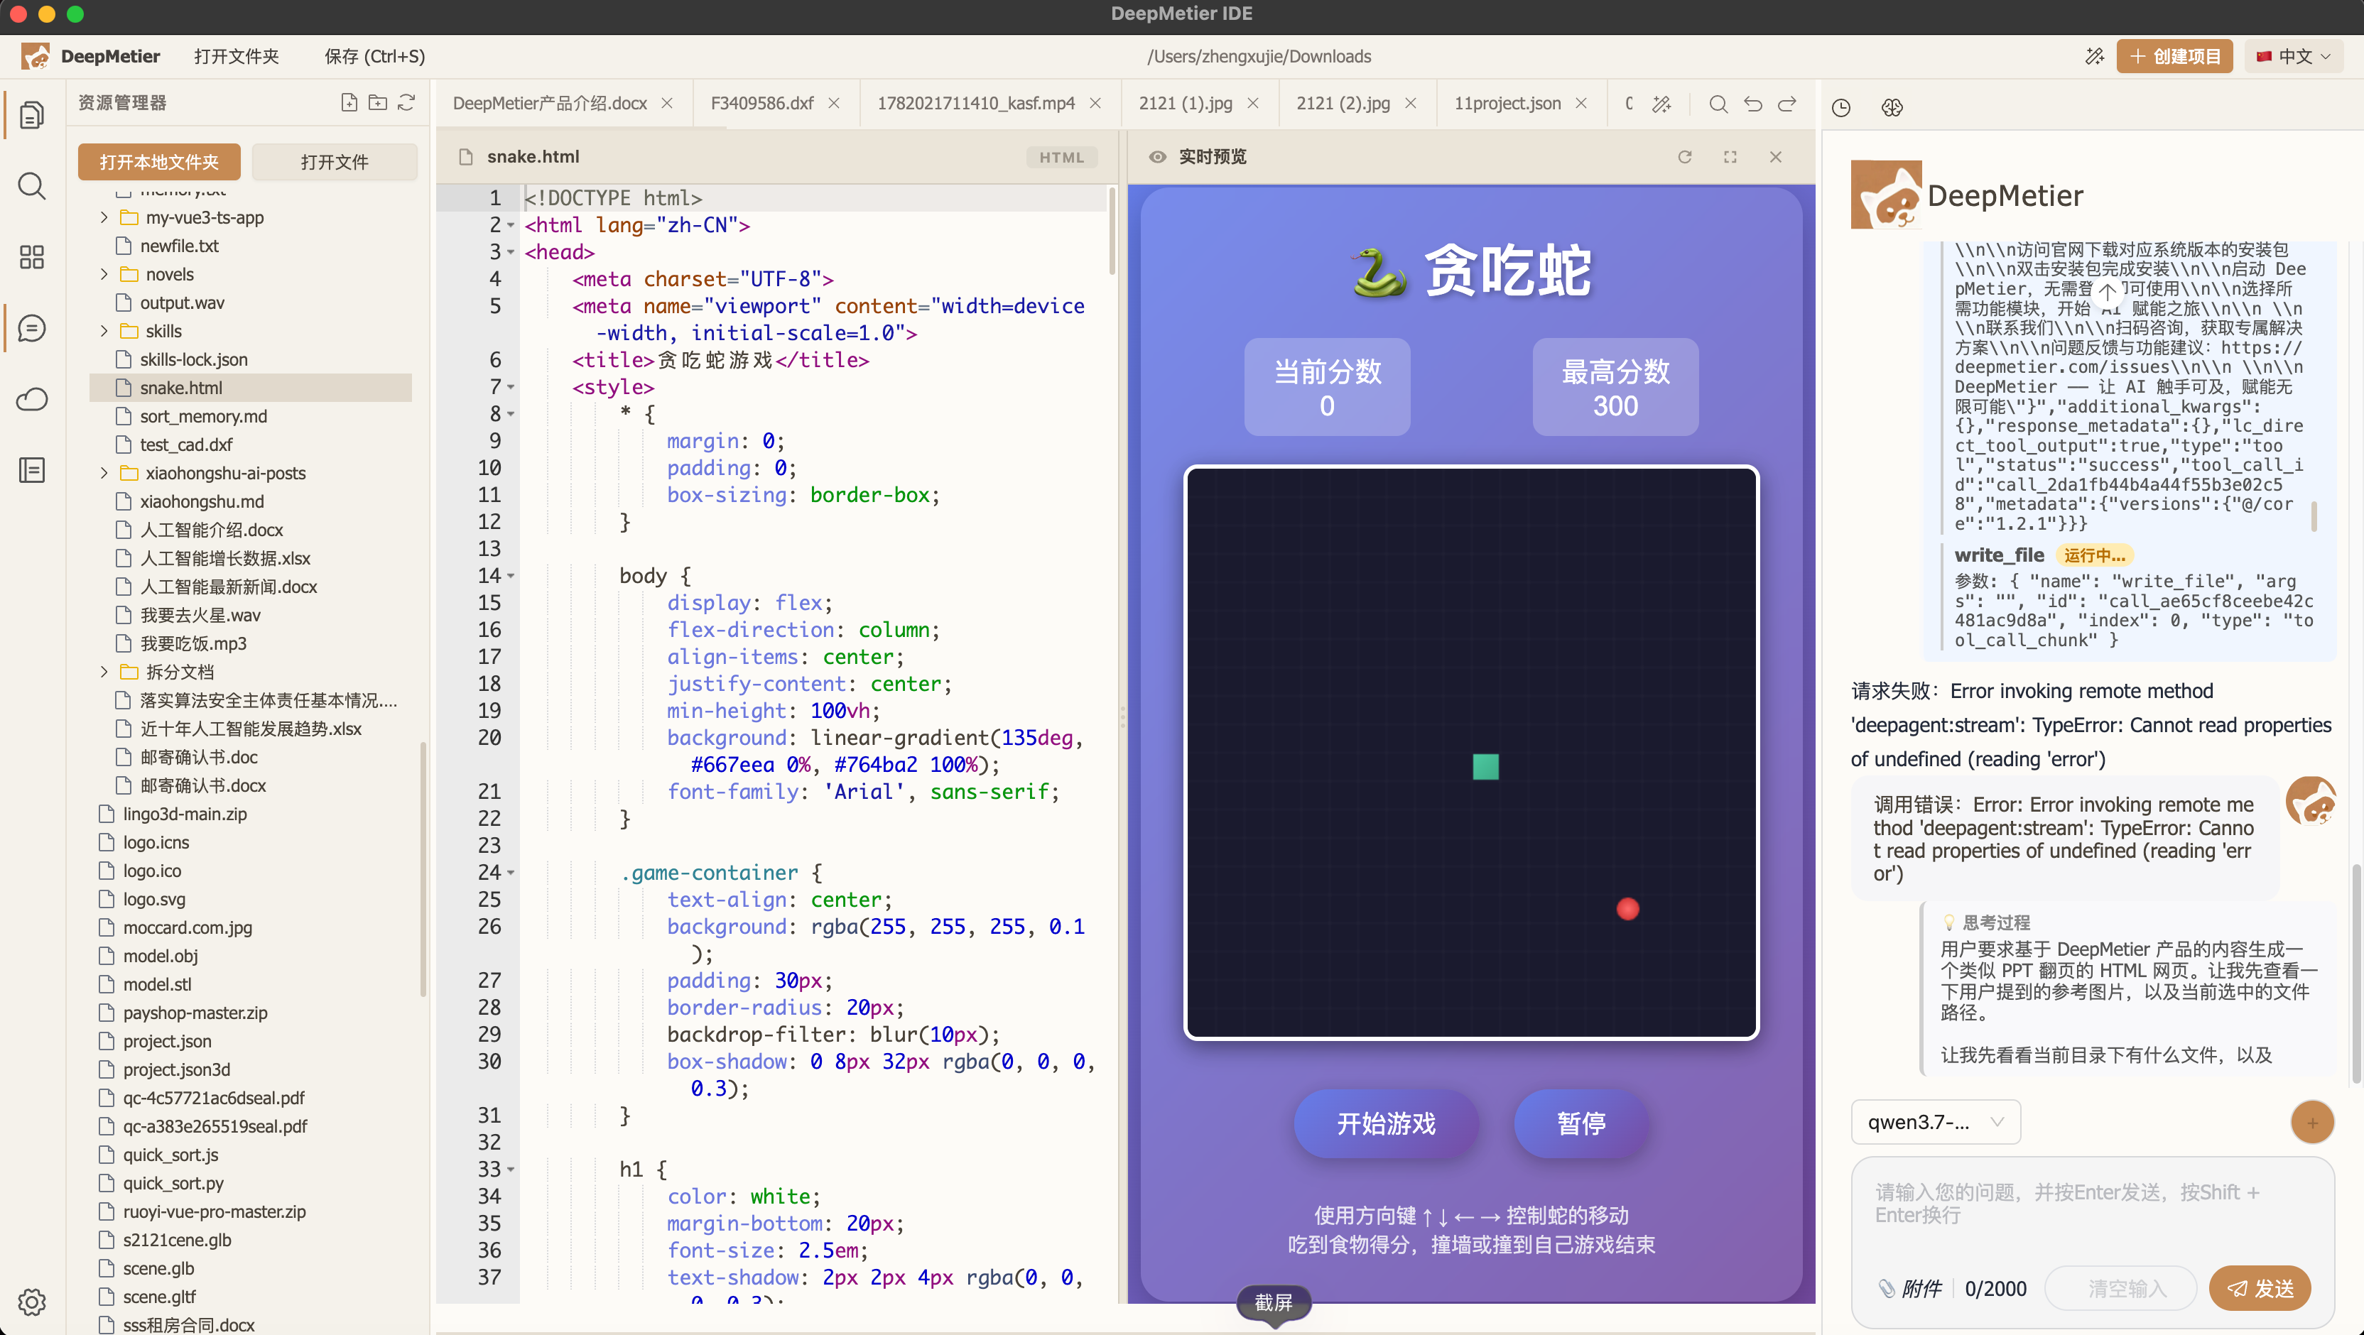This screenshot has height=1335, width=2364.
Task: Expand live preview to fullscreen
Action: [x=1730, y=157]
